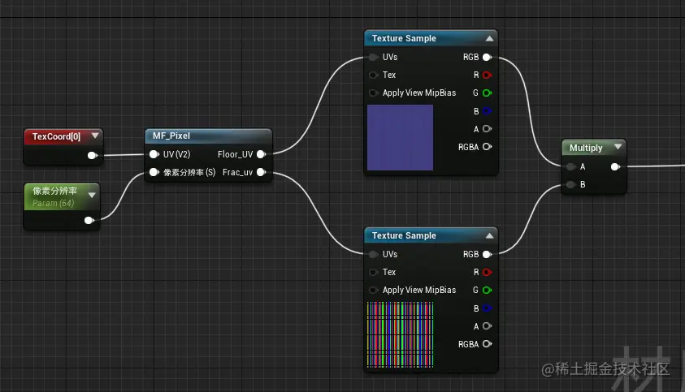Click the Multiply node output pin
The image size is (685, 392).
pyautogui.click(x=615, y=166)
